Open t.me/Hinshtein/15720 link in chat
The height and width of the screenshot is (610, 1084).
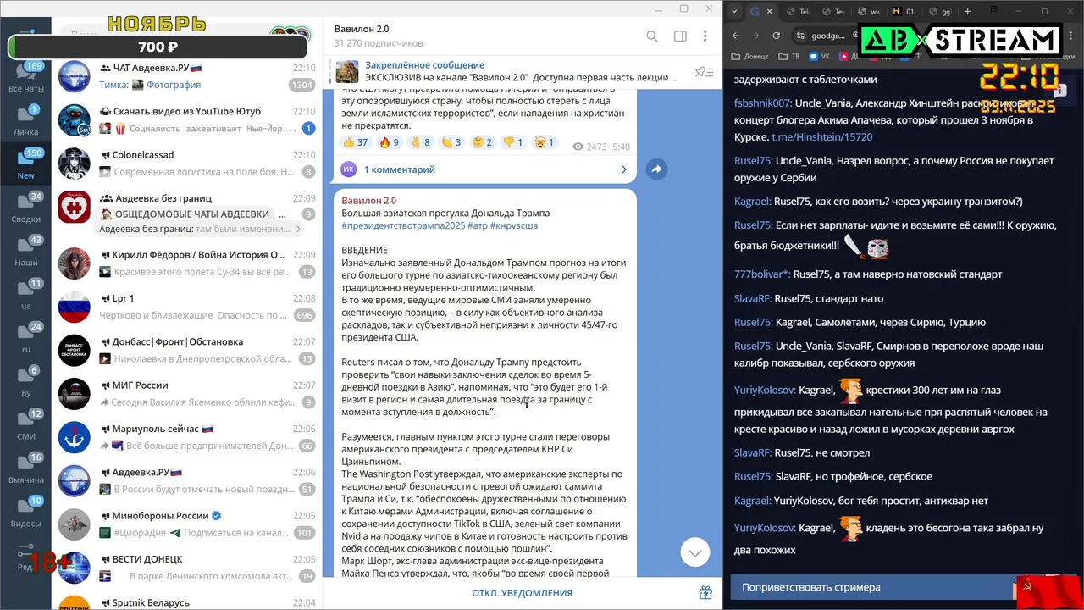click(x=821, y=136)
